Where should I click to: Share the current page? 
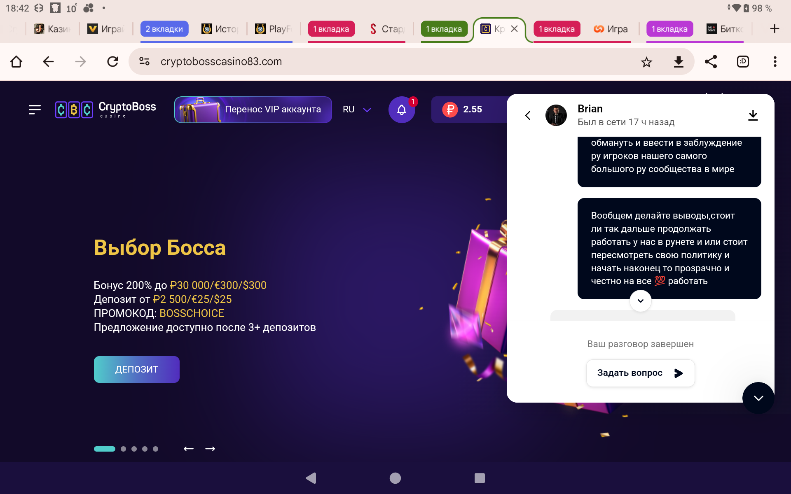pyautogui.click(x=711, y=62)
